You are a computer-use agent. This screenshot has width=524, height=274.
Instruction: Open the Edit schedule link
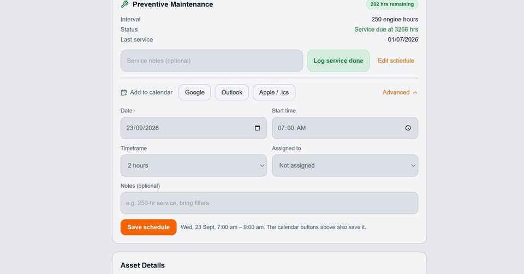coord(396,61)
